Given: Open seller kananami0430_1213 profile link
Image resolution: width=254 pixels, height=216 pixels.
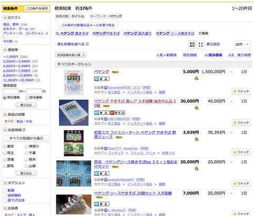Looking at the screenshot, I should tap(124, 87).
